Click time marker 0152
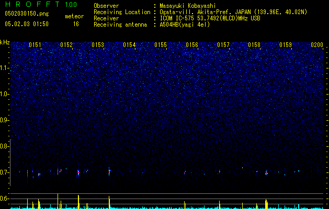Image resolution: width=329 pixels, height=209 pixels. (66, 45)
